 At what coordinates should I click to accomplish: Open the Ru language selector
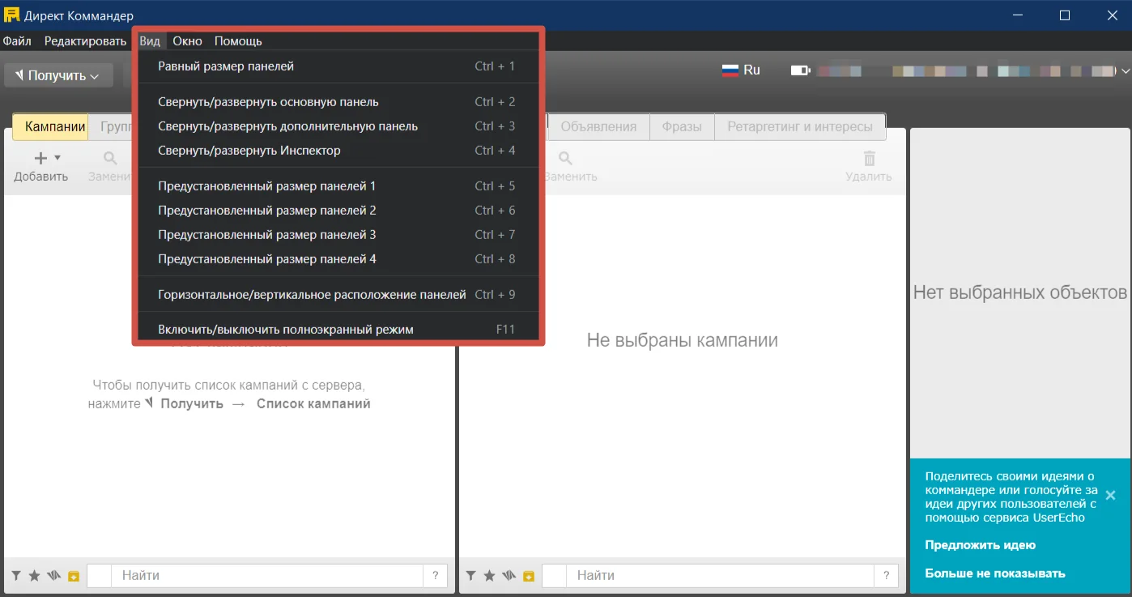pos(741,70)
